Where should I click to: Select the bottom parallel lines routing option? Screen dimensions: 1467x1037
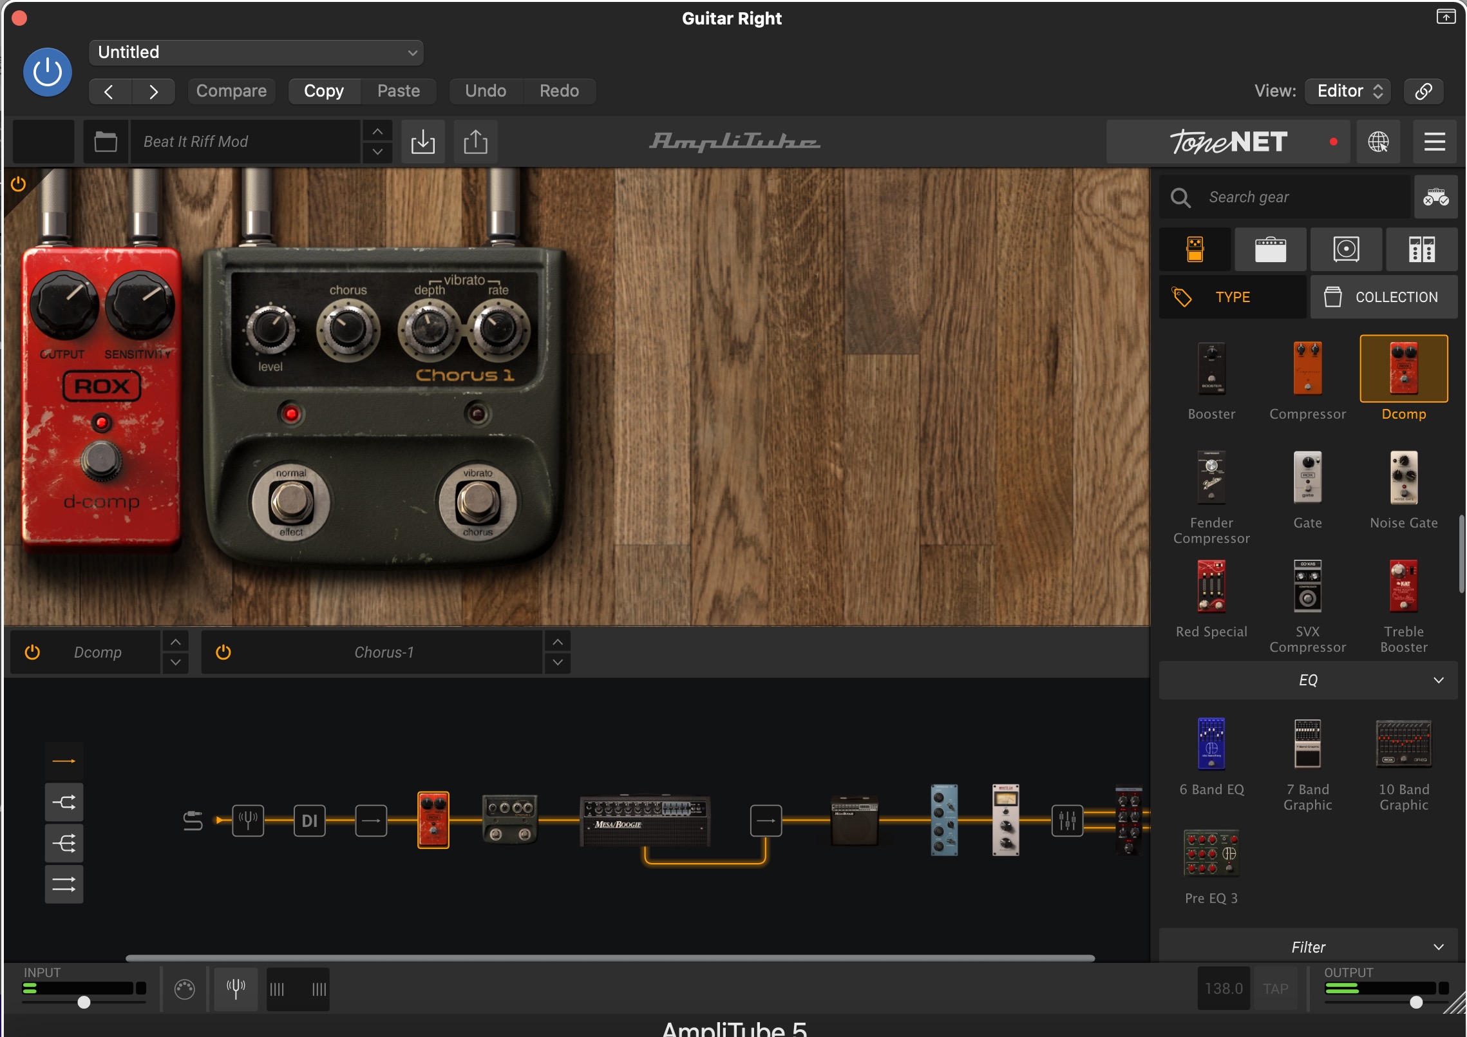tap(64, 884)
